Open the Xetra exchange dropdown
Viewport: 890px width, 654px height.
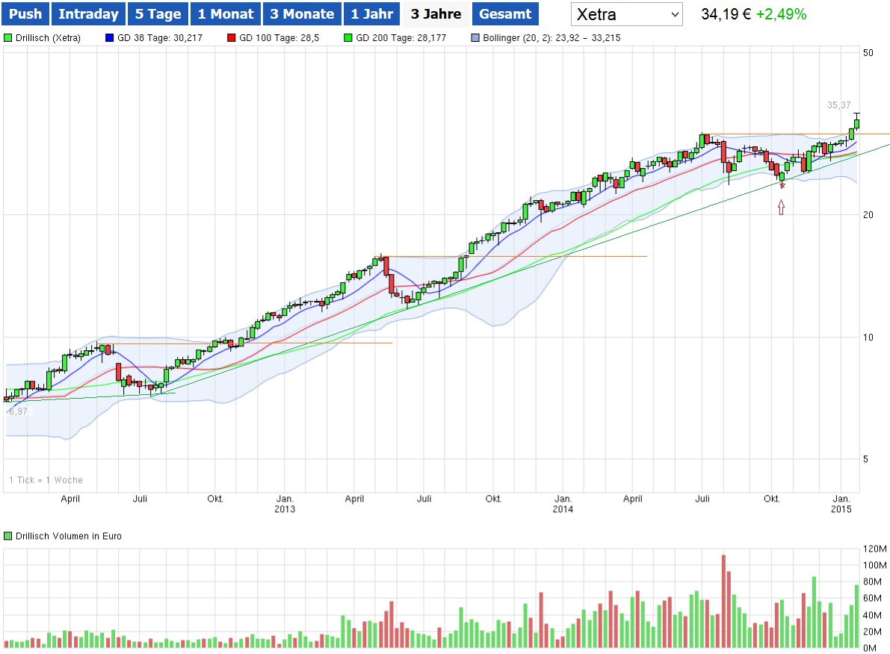point(627,14)
